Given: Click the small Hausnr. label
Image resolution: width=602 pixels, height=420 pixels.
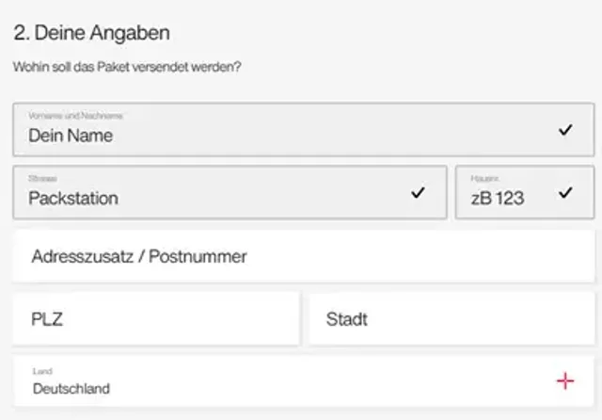Looking at the screenshot, I should (485, 178).
